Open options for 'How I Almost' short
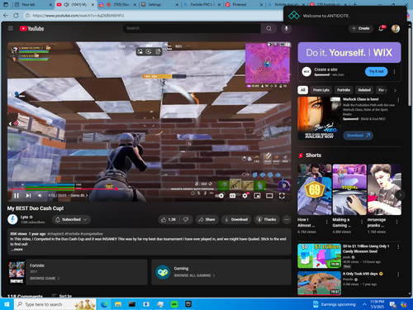This screenshot has height=310, width=413. click(327, 222)
